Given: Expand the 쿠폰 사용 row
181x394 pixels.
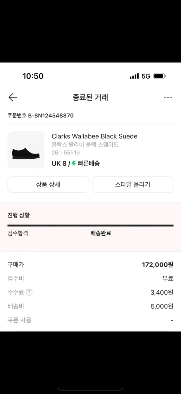Looking at the screenshot, I should [19, 320].
